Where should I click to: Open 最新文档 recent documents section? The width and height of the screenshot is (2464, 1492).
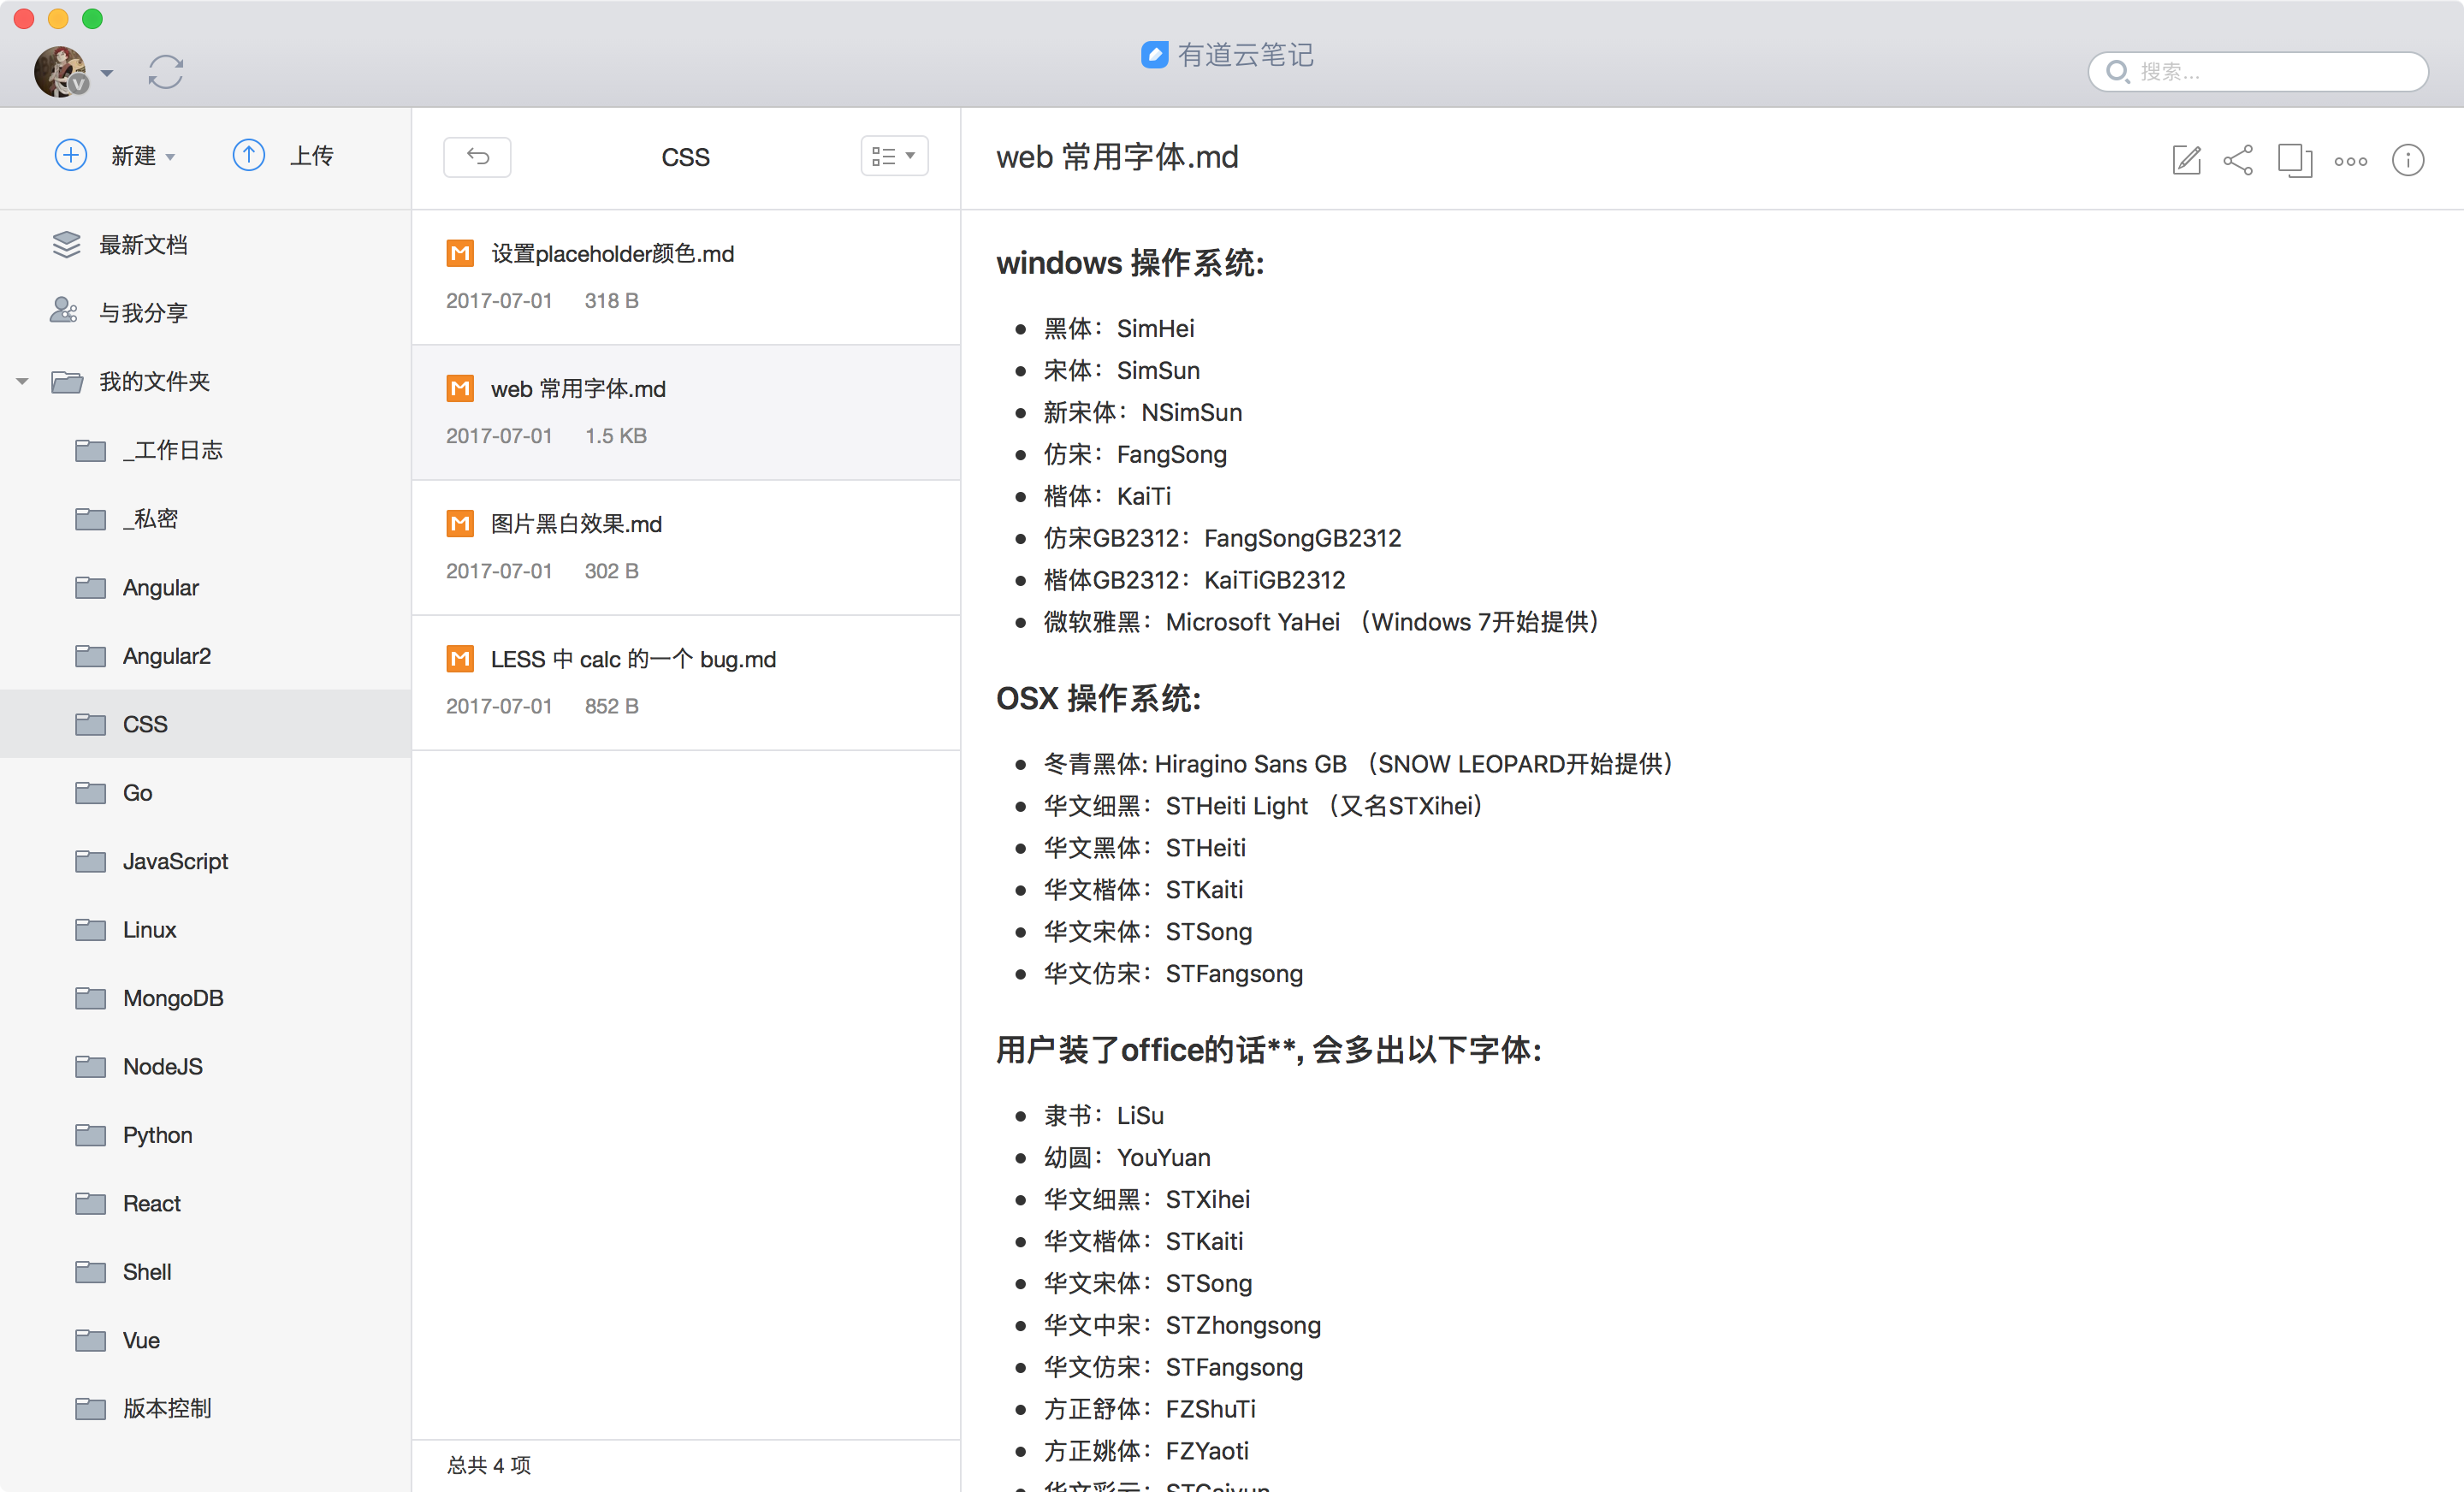click(x=142, y=245)
